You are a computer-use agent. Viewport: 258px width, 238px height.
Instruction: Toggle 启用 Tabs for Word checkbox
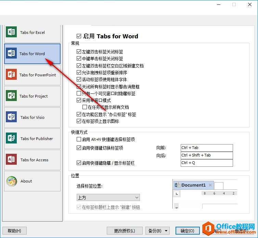[79, 36]
